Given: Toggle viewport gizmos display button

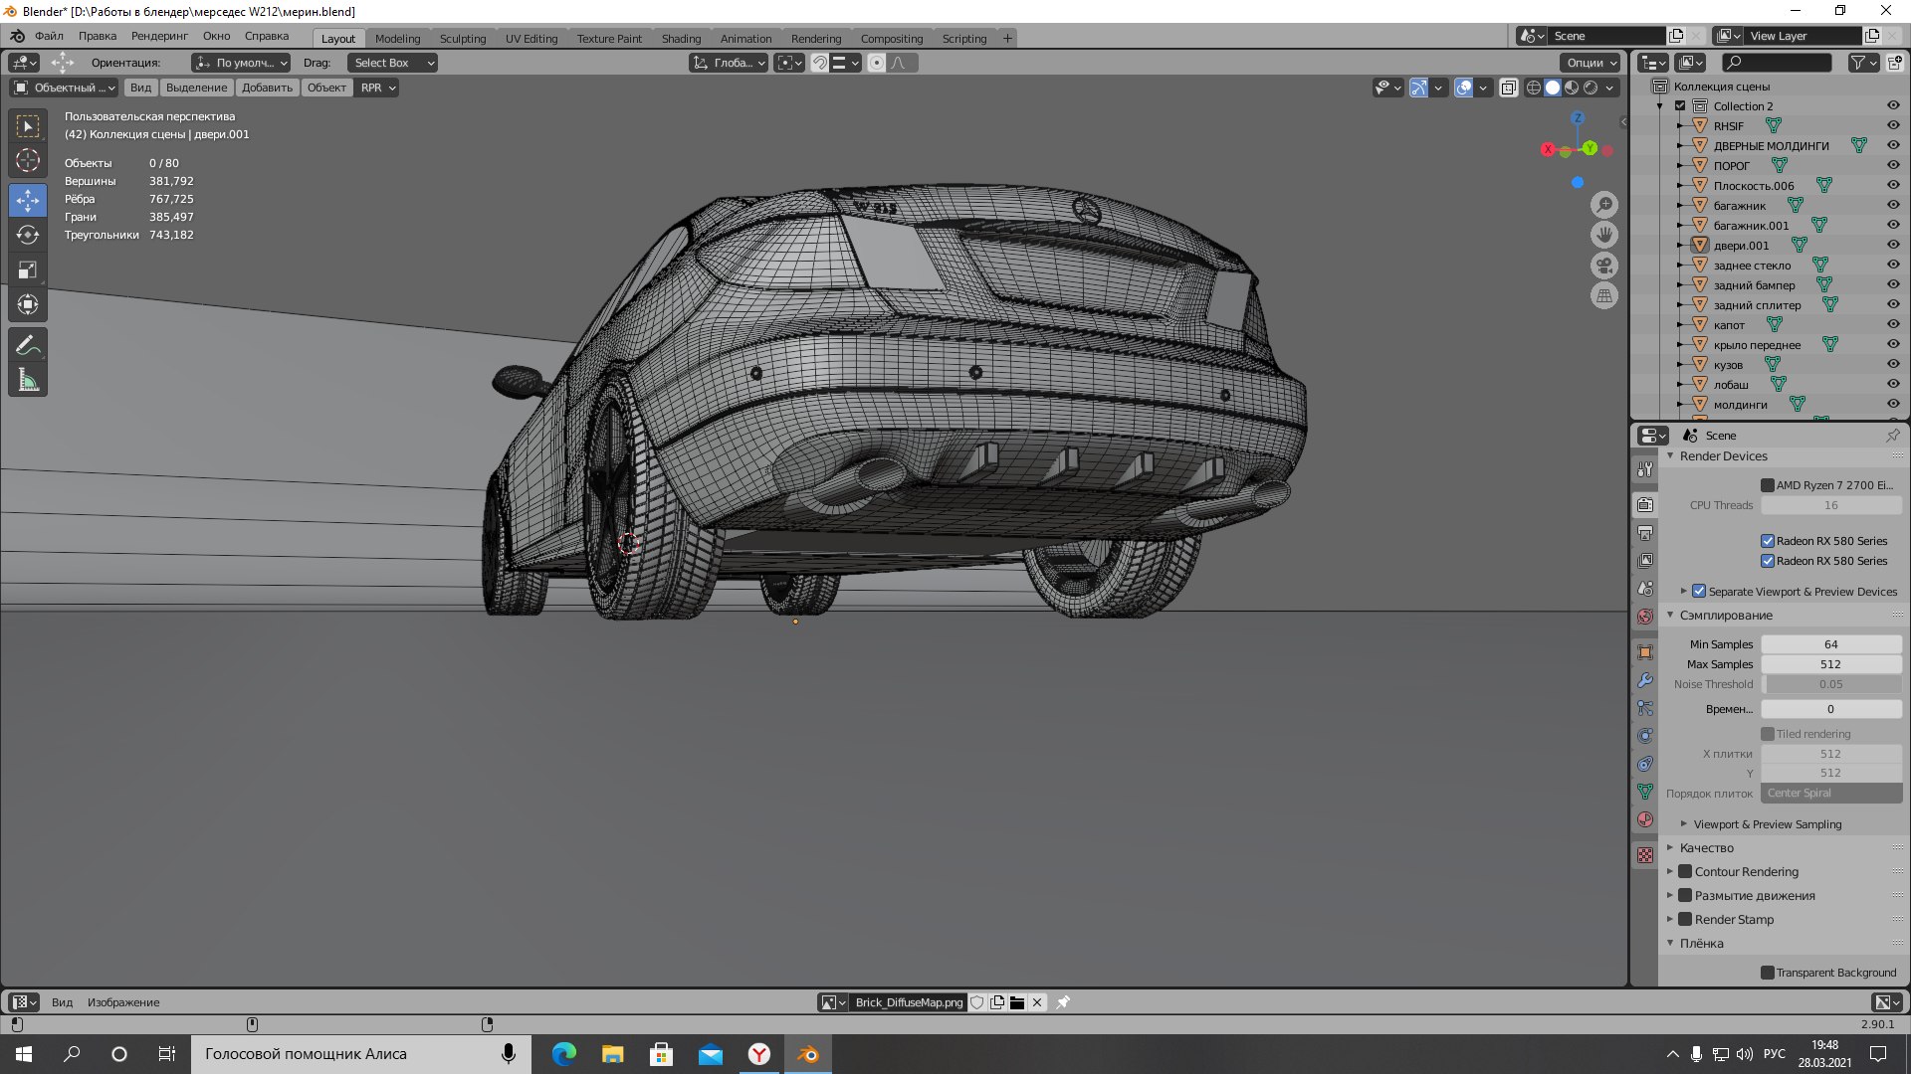Looking at the screenshot, I should (1418, 88).
